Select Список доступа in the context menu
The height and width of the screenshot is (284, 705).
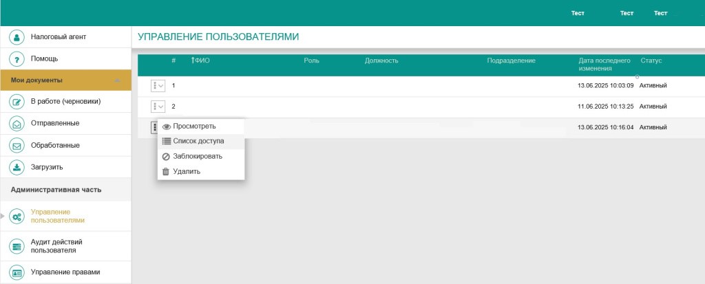[x=198, y=141]
